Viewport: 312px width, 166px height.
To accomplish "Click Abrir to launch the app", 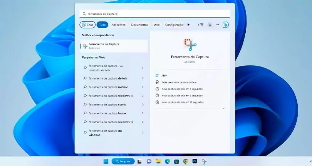I will point(164,75).
